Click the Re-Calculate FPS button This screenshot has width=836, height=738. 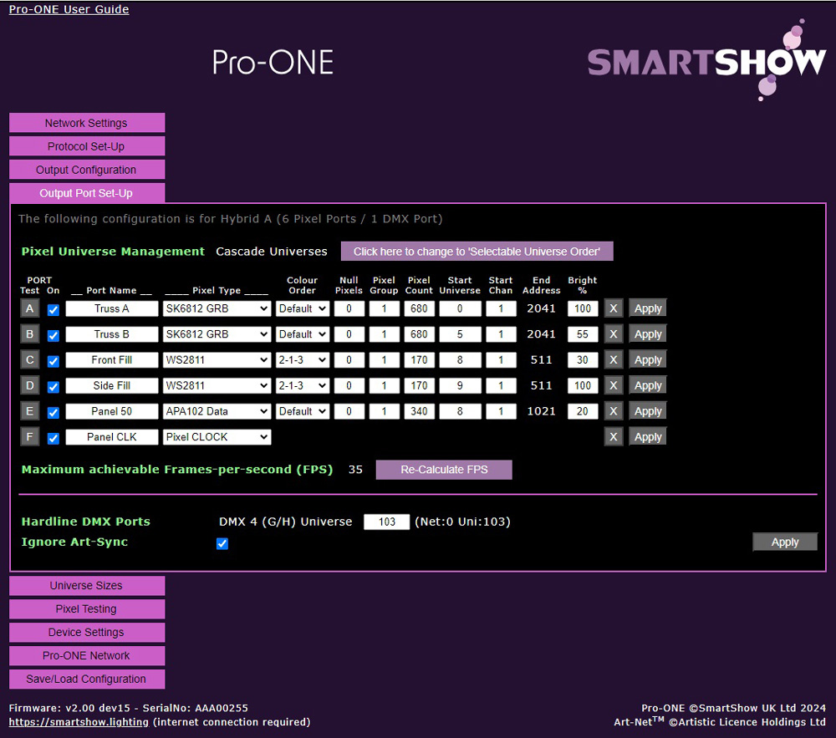click(443, 470)
